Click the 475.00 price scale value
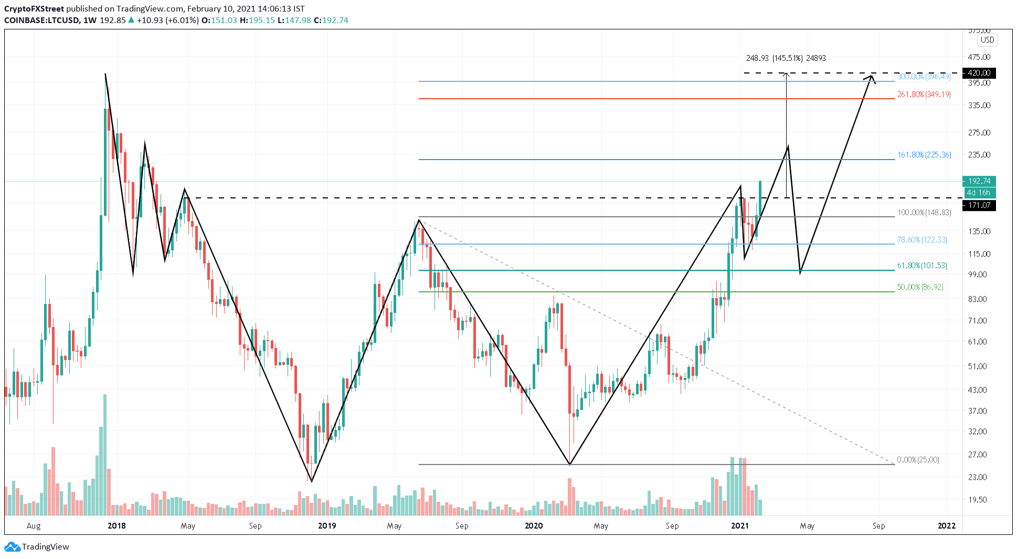This screenshot has height=559, width=1017. click(979, 57)
